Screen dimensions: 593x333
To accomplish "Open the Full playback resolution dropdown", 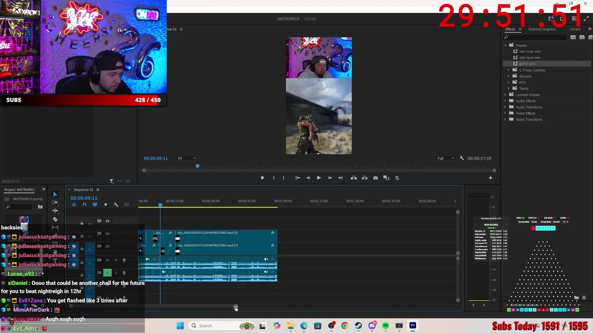I will click(446, 158).
